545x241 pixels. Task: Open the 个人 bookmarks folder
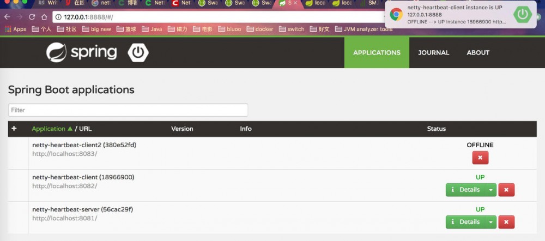tap(42, 29)
